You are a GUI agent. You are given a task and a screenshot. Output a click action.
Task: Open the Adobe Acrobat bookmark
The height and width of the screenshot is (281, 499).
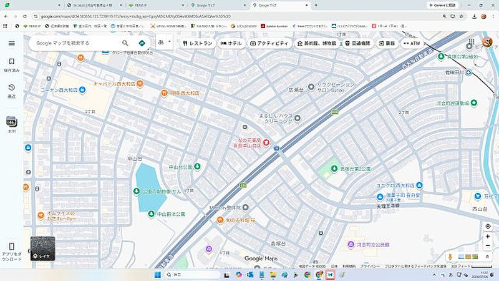tap(274, 26)
